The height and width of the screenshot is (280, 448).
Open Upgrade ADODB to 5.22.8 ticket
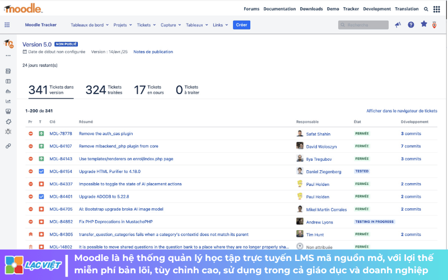104,197
